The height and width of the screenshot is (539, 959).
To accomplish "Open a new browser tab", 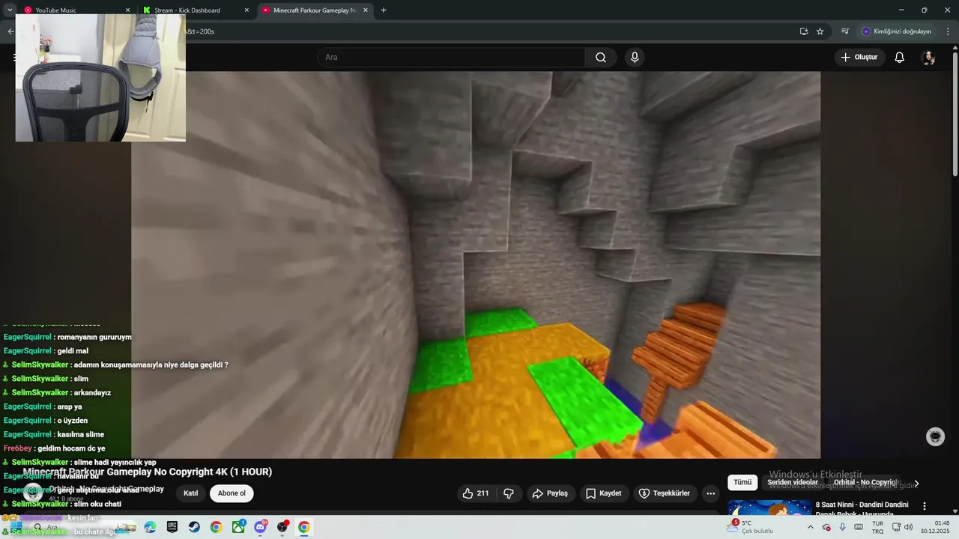I will click(x=384, y=10).
